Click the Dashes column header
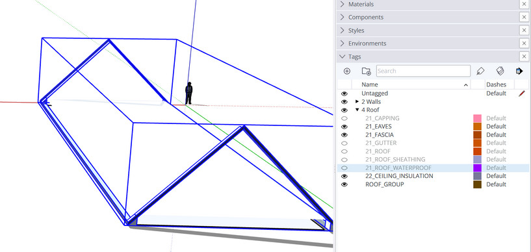 [496, 84]
